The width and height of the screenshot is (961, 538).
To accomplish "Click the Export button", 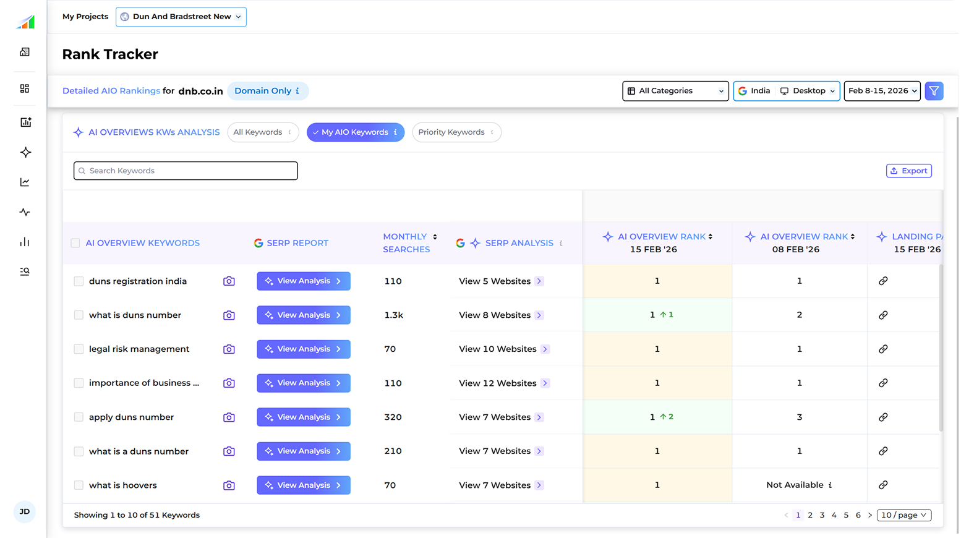I will click(908, 171).
